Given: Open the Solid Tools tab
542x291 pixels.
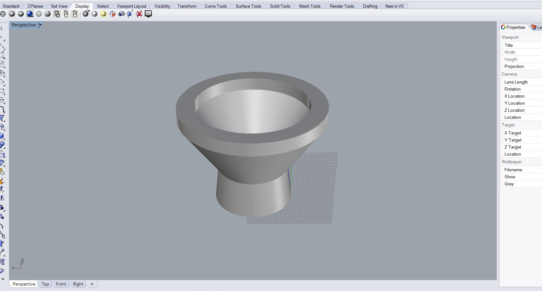Looking at the screenshot, I should pyautogui.click(x=280, y=6).
